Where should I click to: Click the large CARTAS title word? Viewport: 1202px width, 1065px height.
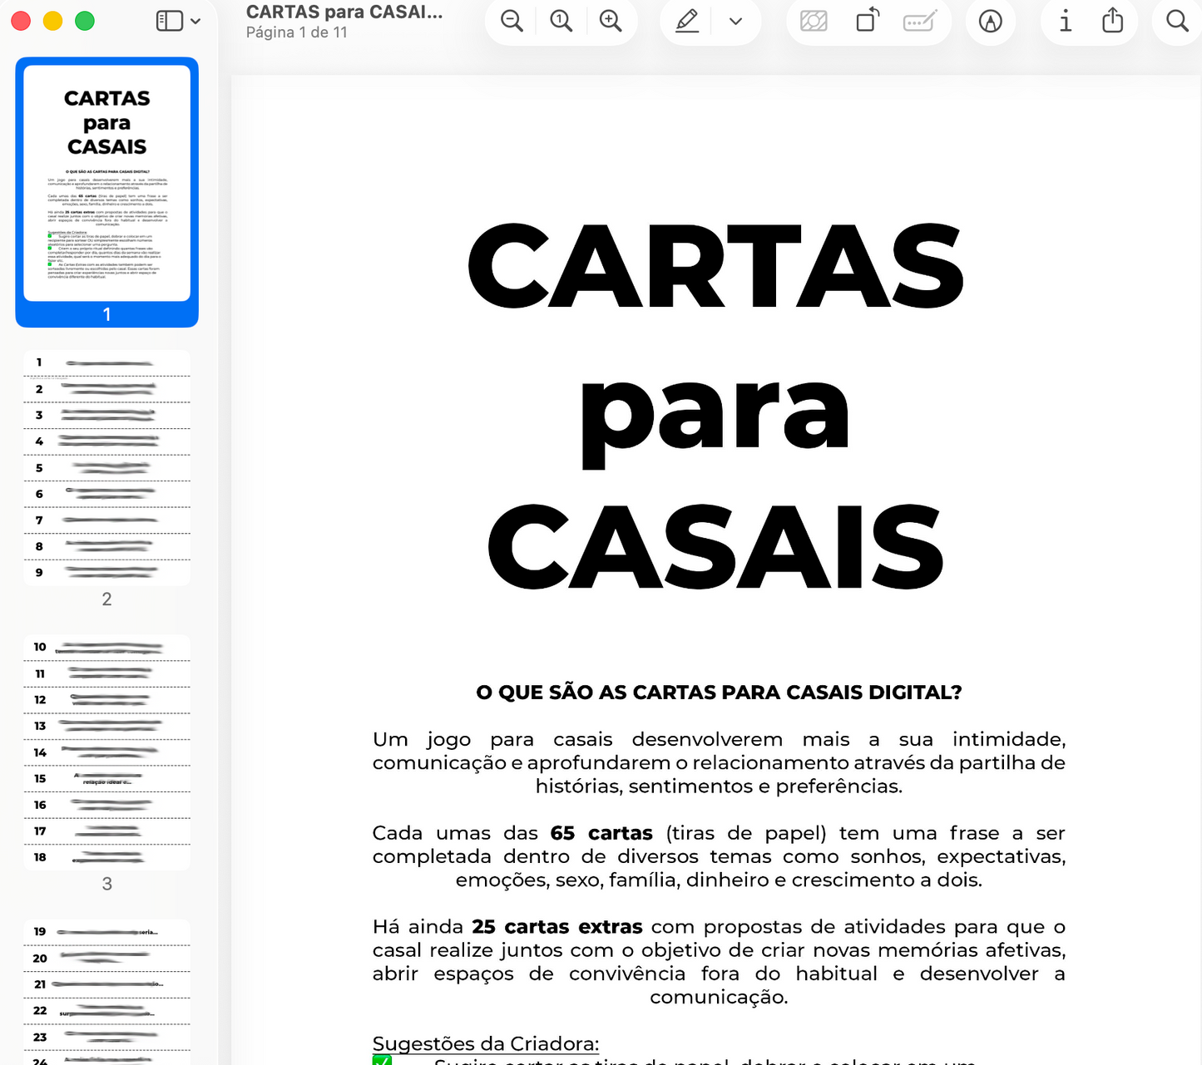[716, 266]
